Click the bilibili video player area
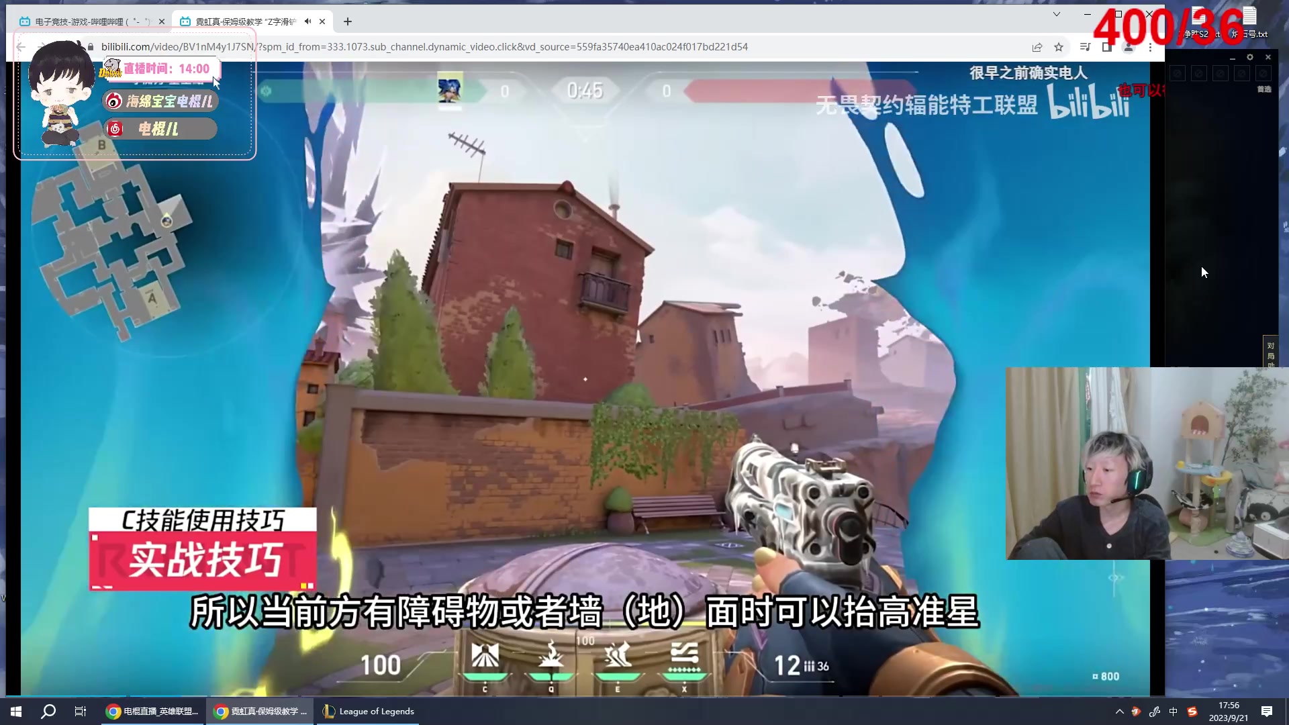Screen dimensions: 1289x725 pyautogui.click(x=585, y=379)
